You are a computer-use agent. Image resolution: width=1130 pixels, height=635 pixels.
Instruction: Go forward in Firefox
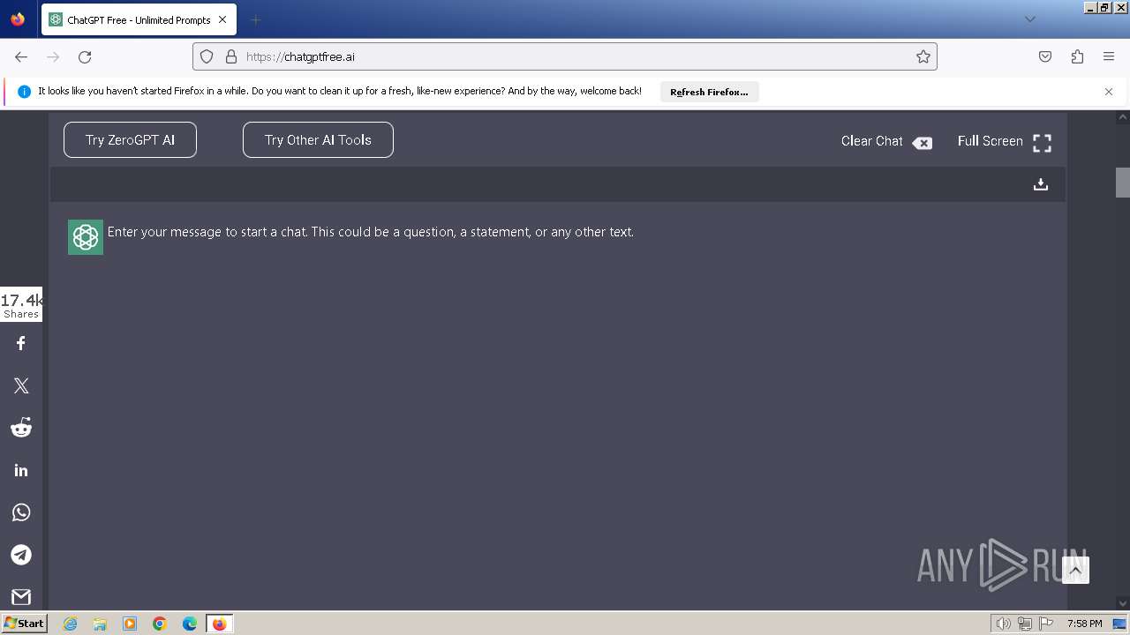click(53, 56)
